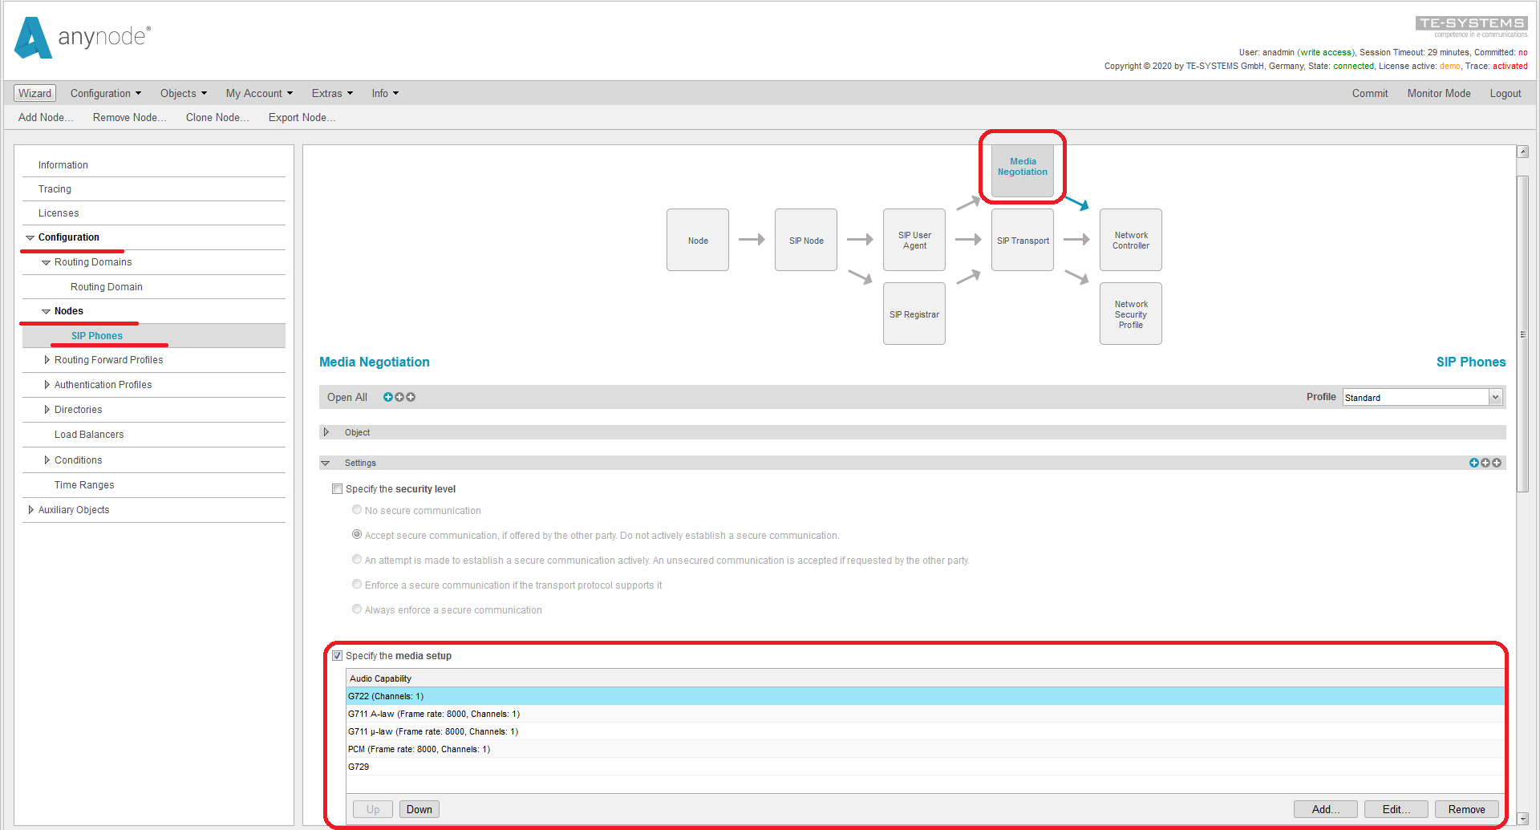Expand Routing Forward Profiles tree item
The width and height of the screenshot is (1540, 830).
47,360
